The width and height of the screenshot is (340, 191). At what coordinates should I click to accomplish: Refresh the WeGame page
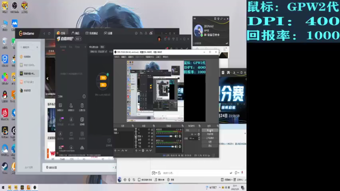click(x=49, y=34)
